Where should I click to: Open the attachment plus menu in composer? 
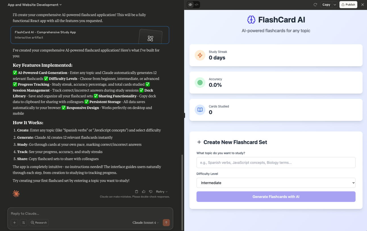pos(14,222)
